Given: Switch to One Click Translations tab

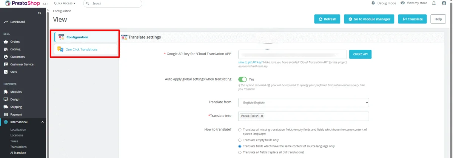Looking at the screenshot, I should click(81, 50).
